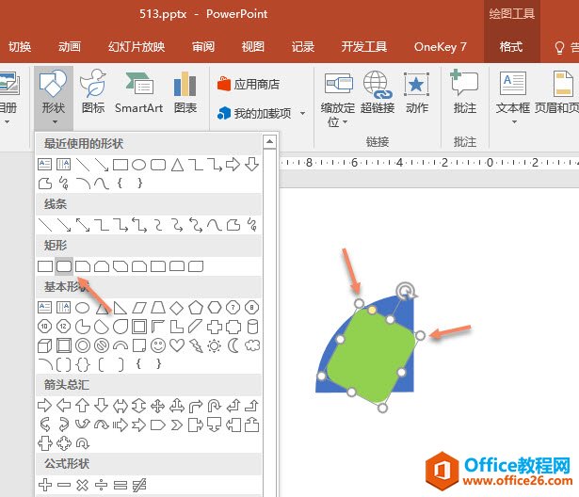This screenshot has height=497, width=579.
Task: Select the chevron arrow shape
Action: click(x=176, y=425)
